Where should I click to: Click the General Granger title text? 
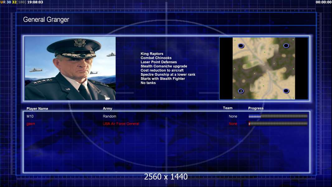(x=46, y=20)
